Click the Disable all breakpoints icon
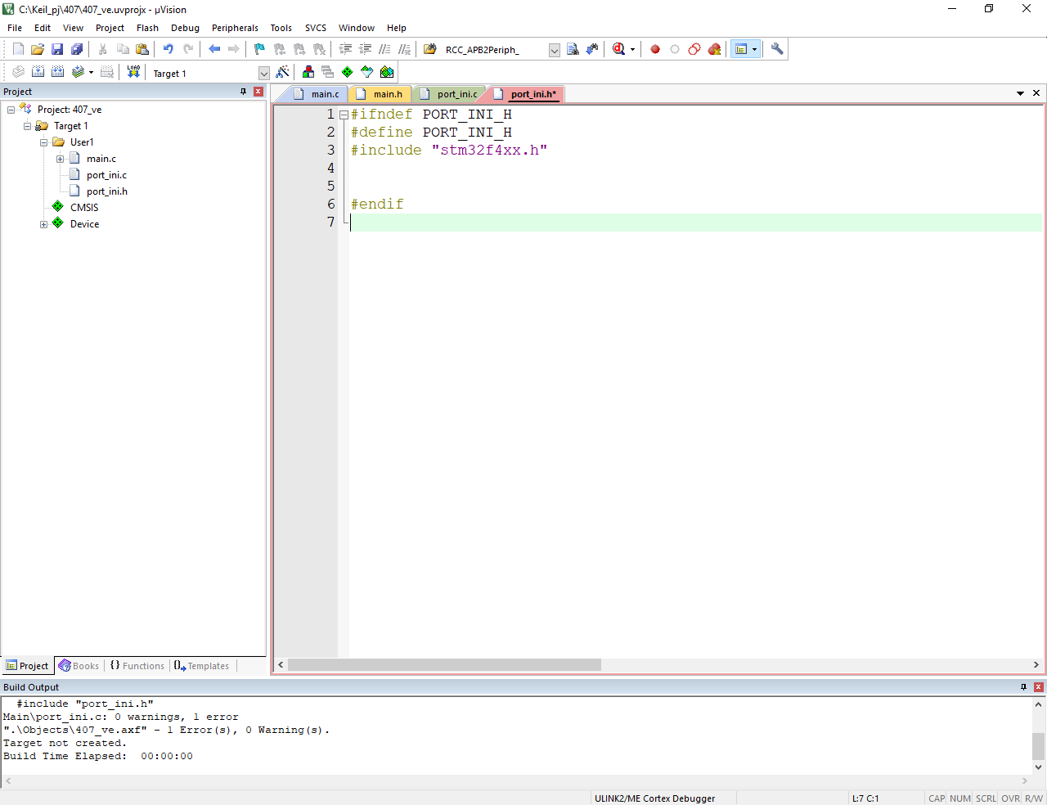This screenshot has height=805, width=1047. [x=694, y=49]
